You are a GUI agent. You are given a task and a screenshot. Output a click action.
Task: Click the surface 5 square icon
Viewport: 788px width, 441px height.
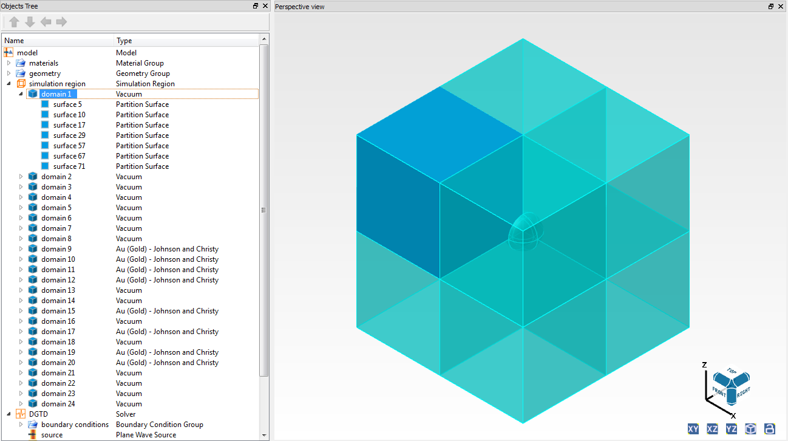pyautogui.click(x=45, y=104)
